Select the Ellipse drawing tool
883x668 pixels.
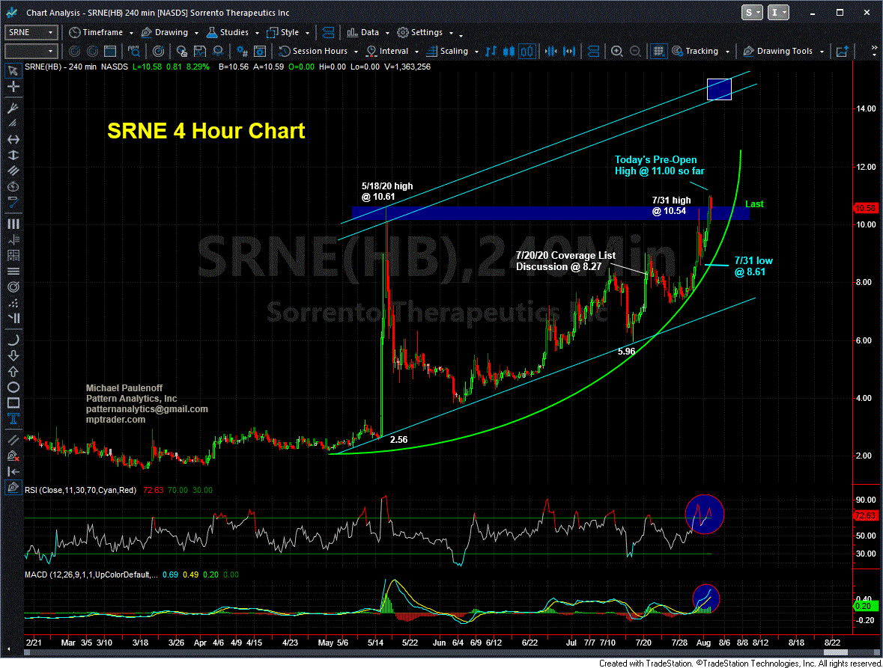tap(13, 387)
